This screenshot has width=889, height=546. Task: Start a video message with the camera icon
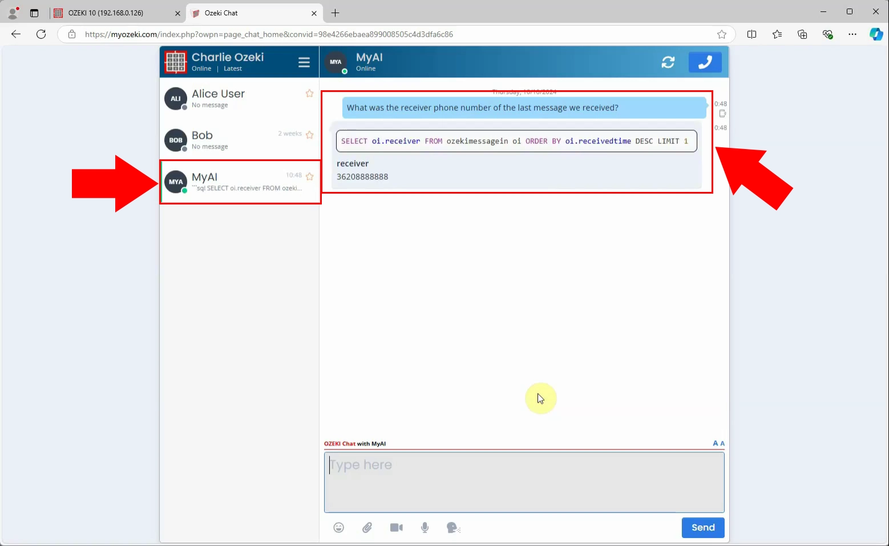click(397, 527)
